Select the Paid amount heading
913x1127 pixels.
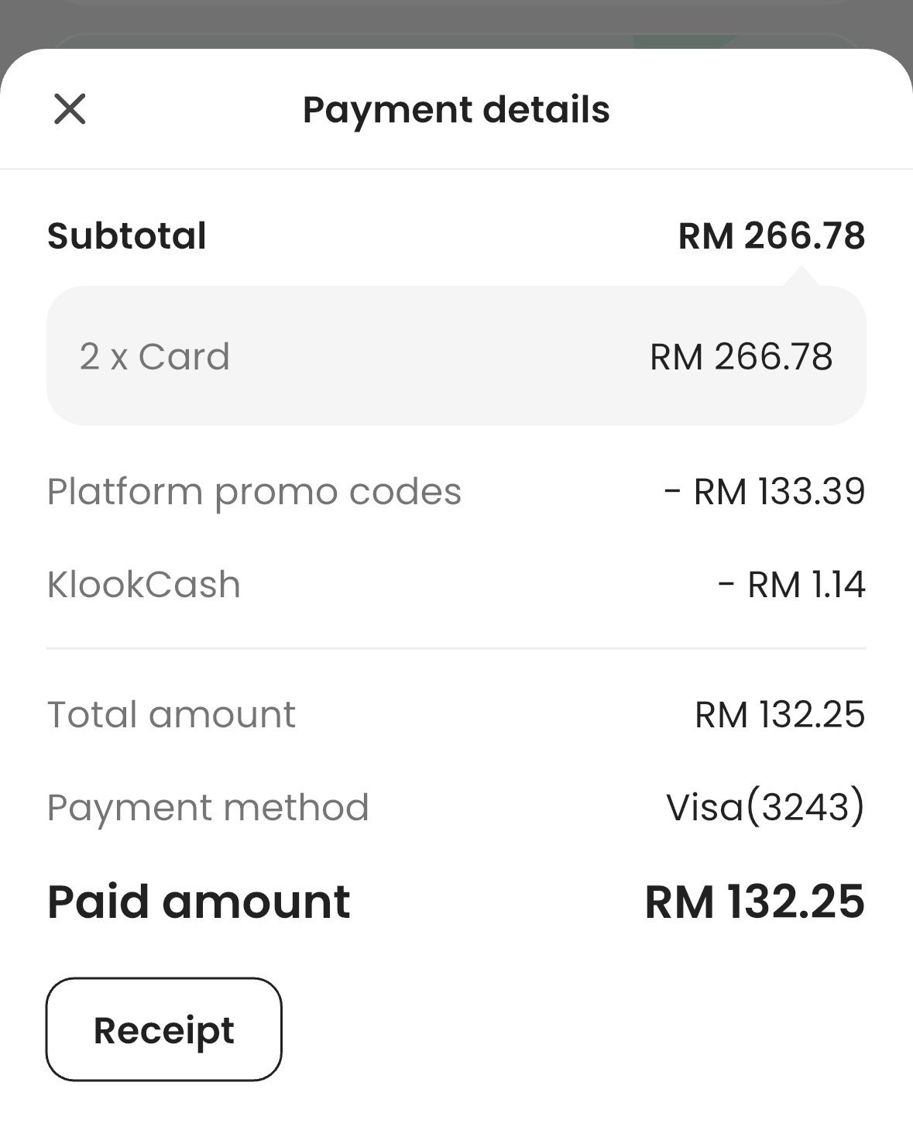[199, 902]
